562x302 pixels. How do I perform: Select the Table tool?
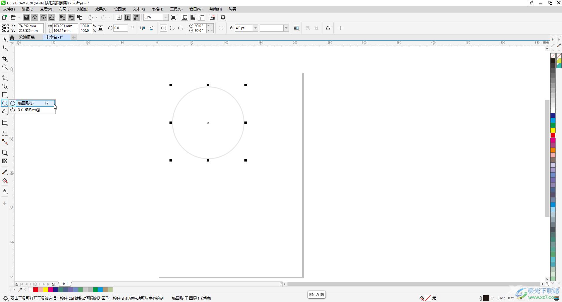point(5,123)
